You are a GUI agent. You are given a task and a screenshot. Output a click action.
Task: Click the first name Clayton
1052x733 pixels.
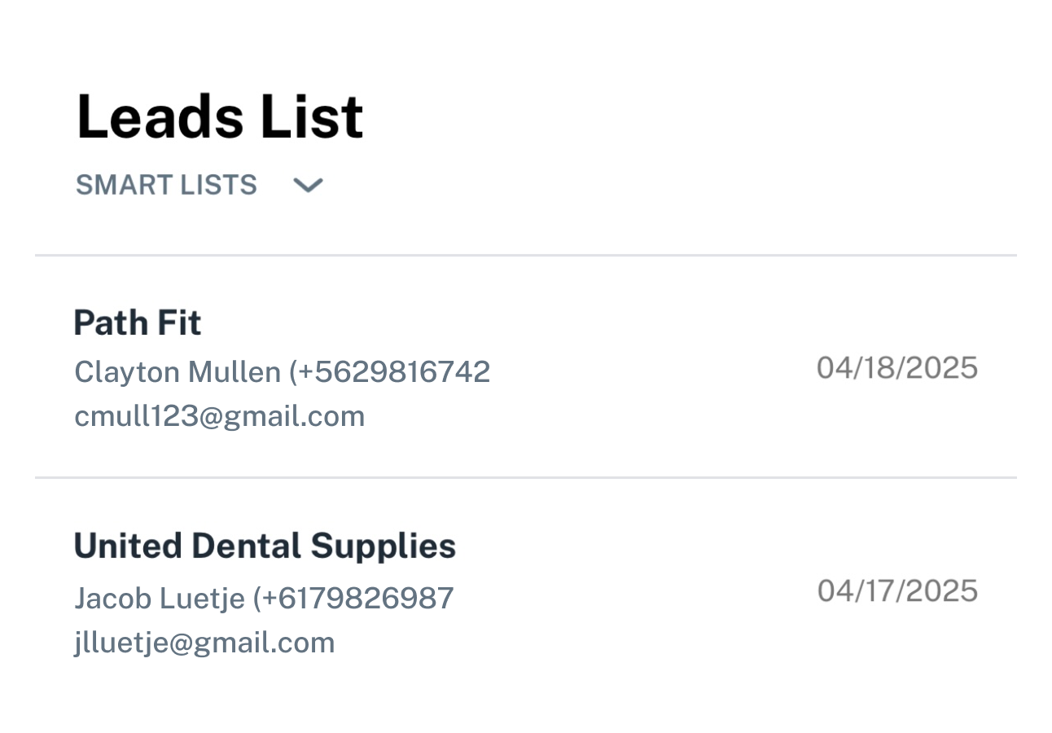(x=126, y=372)
